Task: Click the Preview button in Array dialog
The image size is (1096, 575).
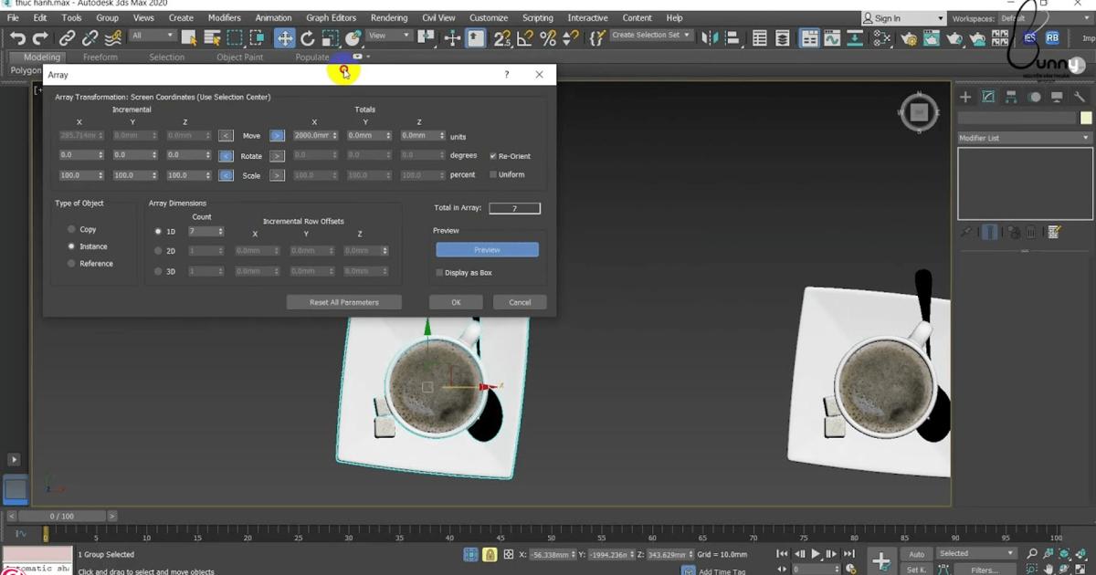Action: 487,249
